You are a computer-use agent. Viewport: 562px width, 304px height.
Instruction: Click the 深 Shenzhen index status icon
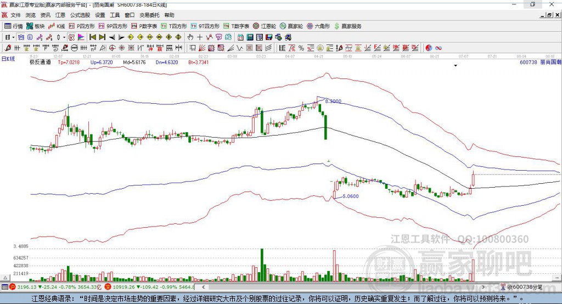(108, 287)
